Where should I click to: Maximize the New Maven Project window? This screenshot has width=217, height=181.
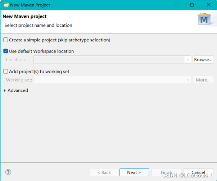[192, 5]
